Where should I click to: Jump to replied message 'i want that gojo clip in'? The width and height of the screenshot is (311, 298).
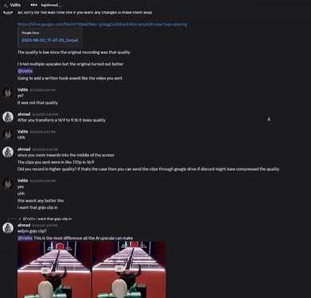(x=47, y=219)
